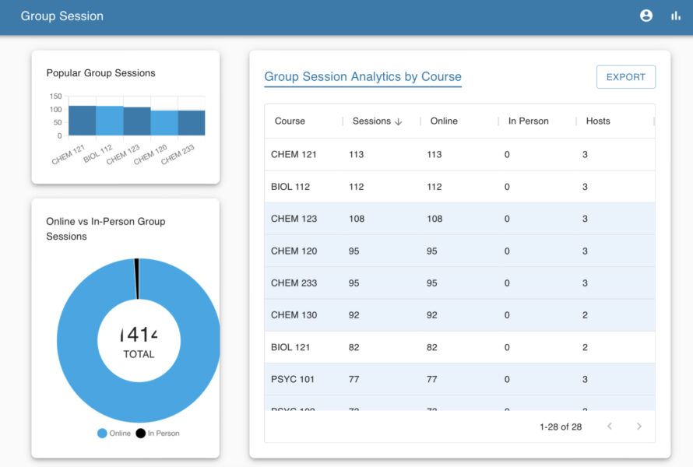Viewport: 693px width, 467px height.
Task: Open Group Session Analytics by Course link
Action: pyautogui.click(x=363, y=76)
